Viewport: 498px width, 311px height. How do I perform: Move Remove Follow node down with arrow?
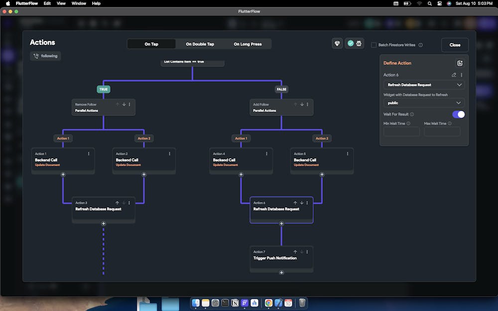(124, 104)
